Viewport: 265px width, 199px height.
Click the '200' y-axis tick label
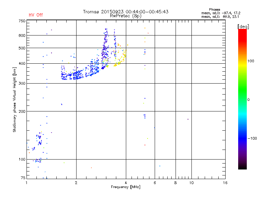(x=22, y=111)
